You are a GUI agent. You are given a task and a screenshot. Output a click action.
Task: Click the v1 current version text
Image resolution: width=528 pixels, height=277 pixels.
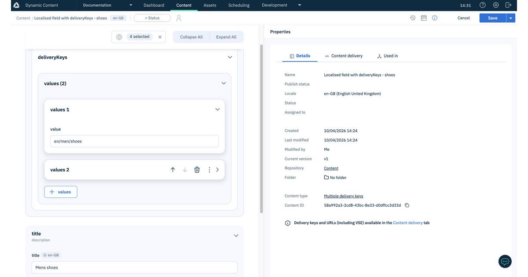[326, 159]
